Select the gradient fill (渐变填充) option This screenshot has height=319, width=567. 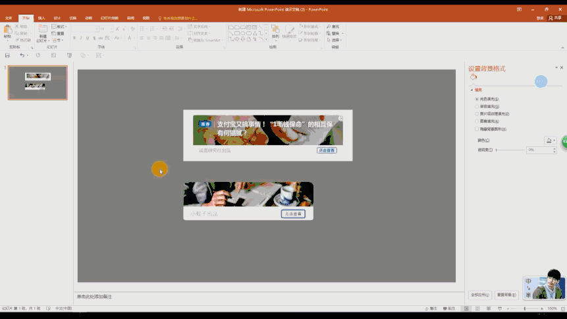(x=477, y=106)
